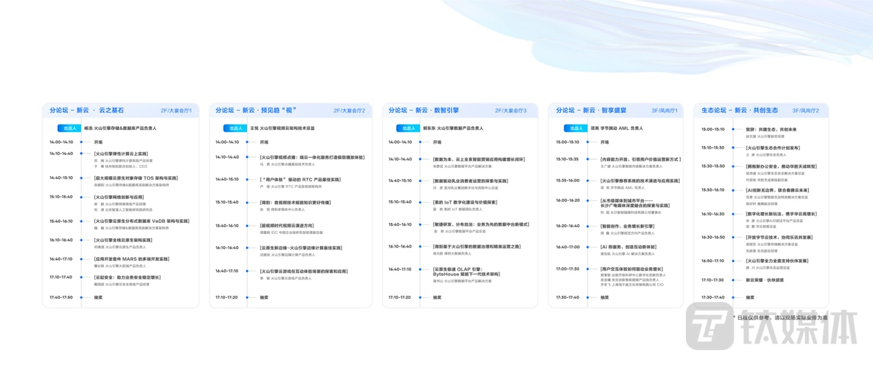Click timeline dot beside 新云荣耀·伙伴颁奖
Screen dimensions: 873x366
tap(732, 280)
